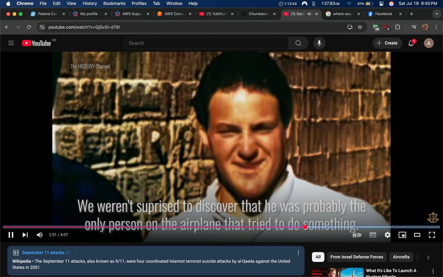Go back in browser history
Image resolution: width=443 pixels, height=277 pixels.
tap(7, 27)
